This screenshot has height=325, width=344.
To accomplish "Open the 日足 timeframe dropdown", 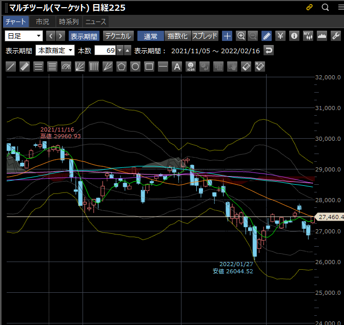I will pos(24,36).
